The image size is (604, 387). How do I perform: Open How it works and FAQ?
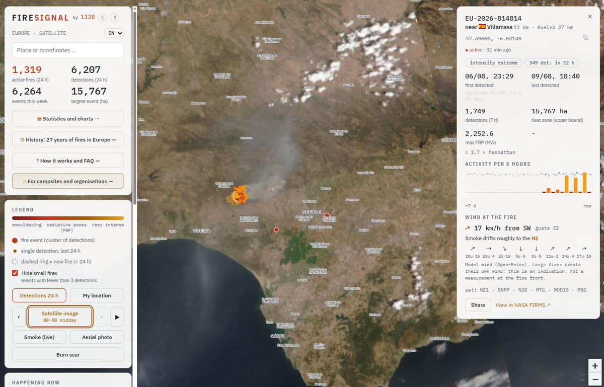68,161
